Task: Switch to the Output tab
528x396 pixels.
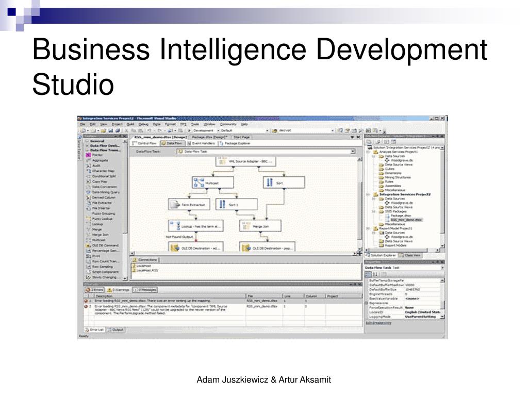Action: point(115,329)
